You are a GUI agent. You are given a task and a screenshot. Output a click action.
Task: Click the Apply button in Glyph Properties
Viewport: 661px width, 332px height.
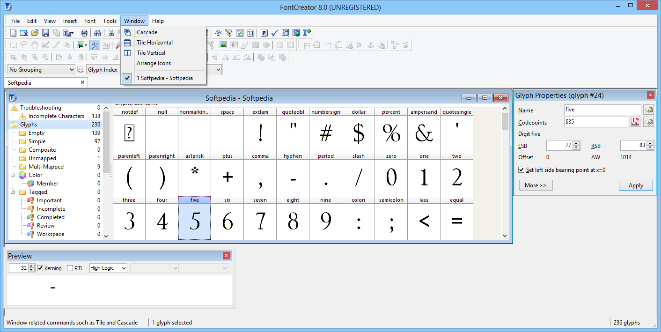[636, 185]
